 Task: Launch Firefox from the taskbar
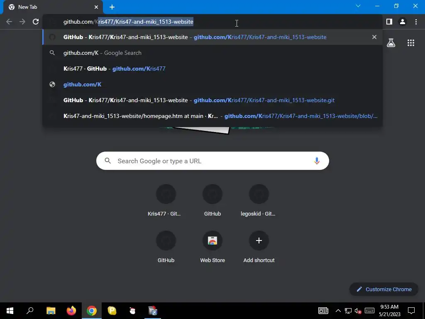click(x=71, y=311)
